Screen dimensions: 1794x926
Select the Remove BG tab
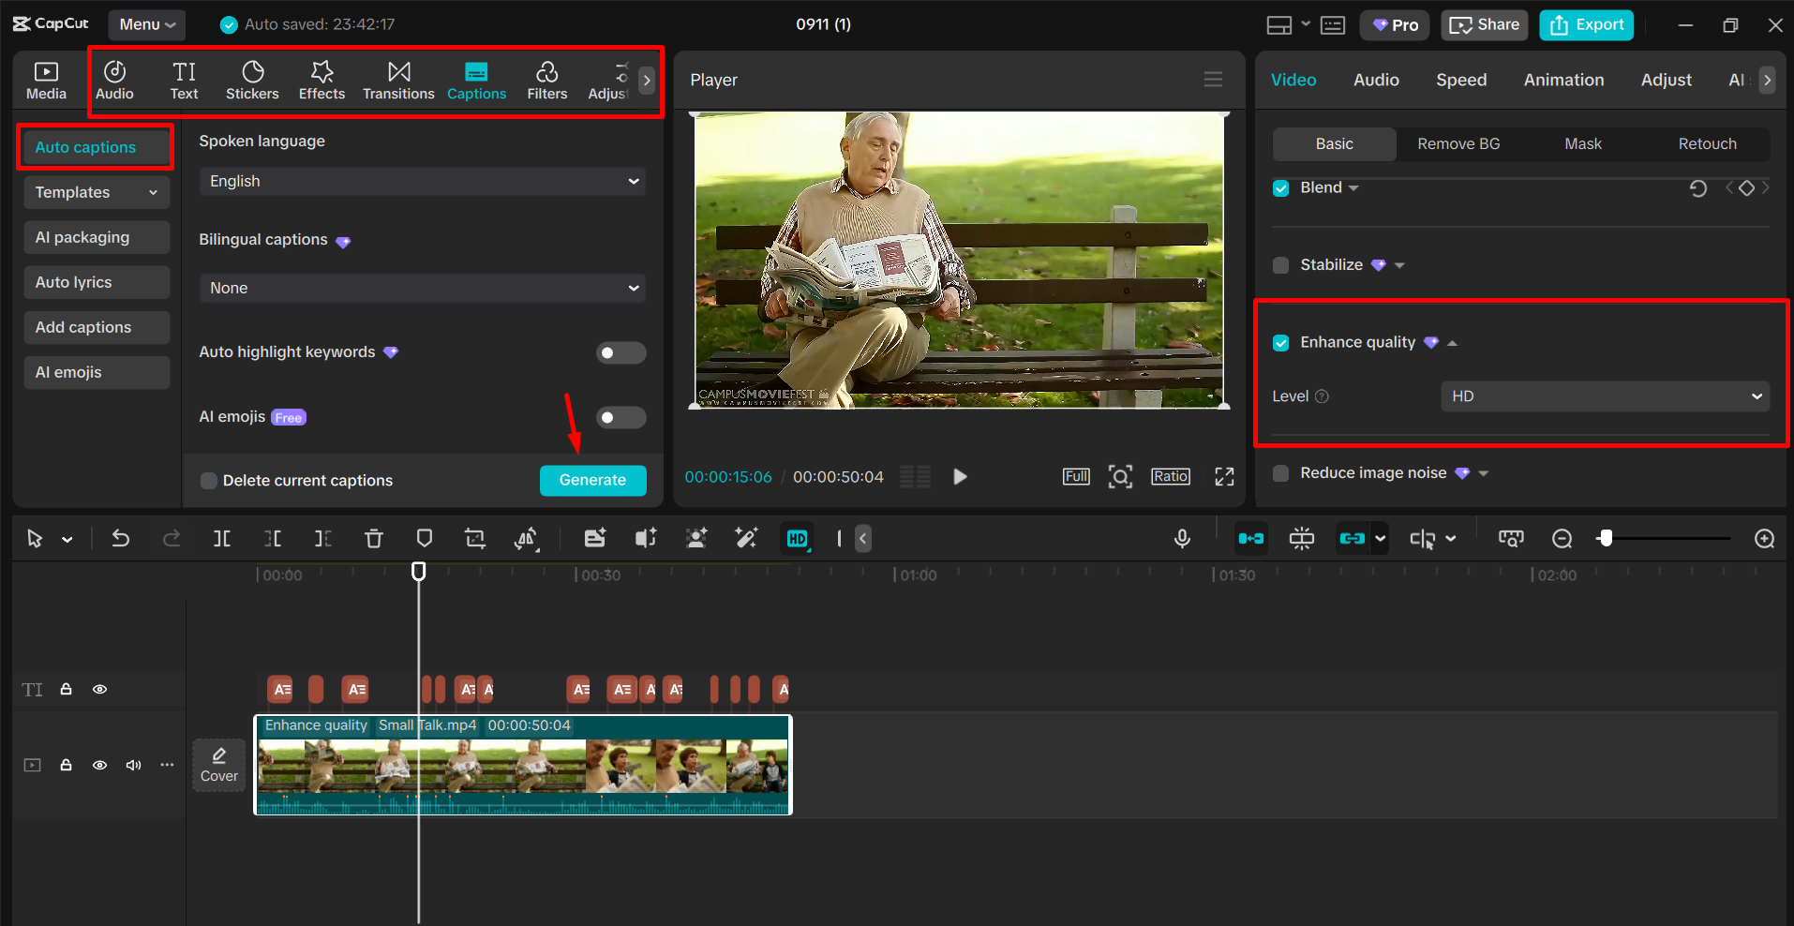pos(1458,144)
